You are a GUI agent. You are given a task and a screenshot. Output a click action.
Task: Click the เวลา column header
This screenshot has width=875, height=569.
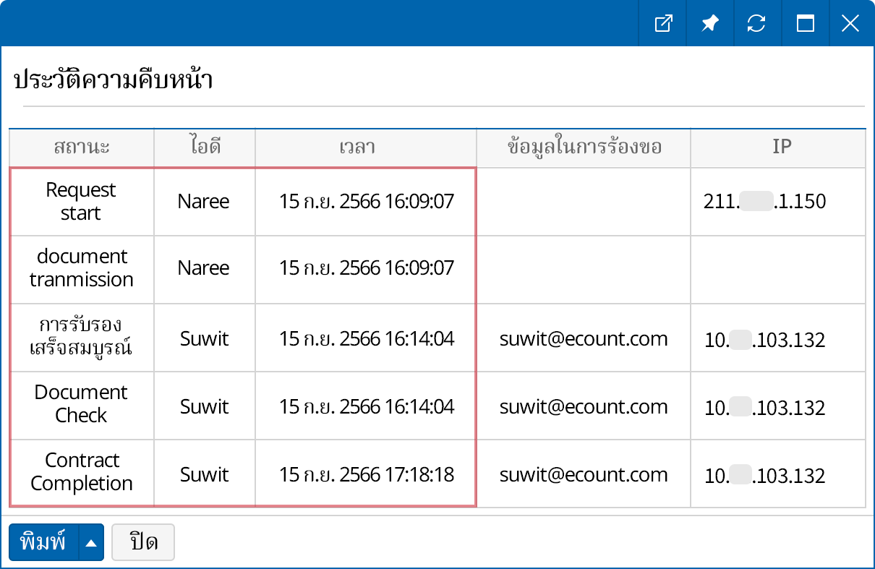[366, 147]
